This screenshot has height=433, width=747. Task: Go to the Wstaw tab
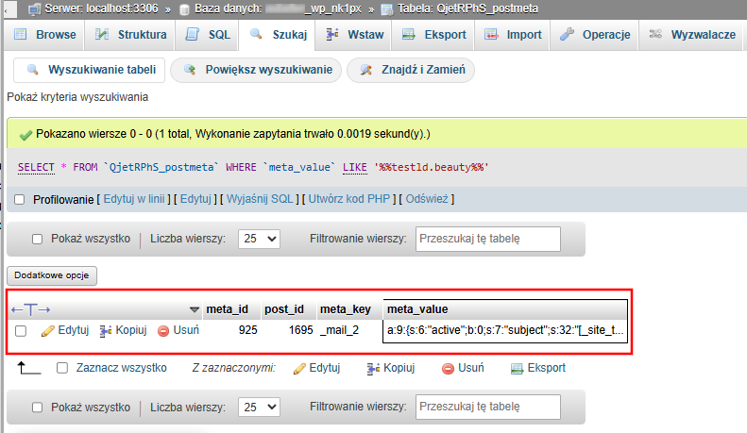click(x=353, y=35)
